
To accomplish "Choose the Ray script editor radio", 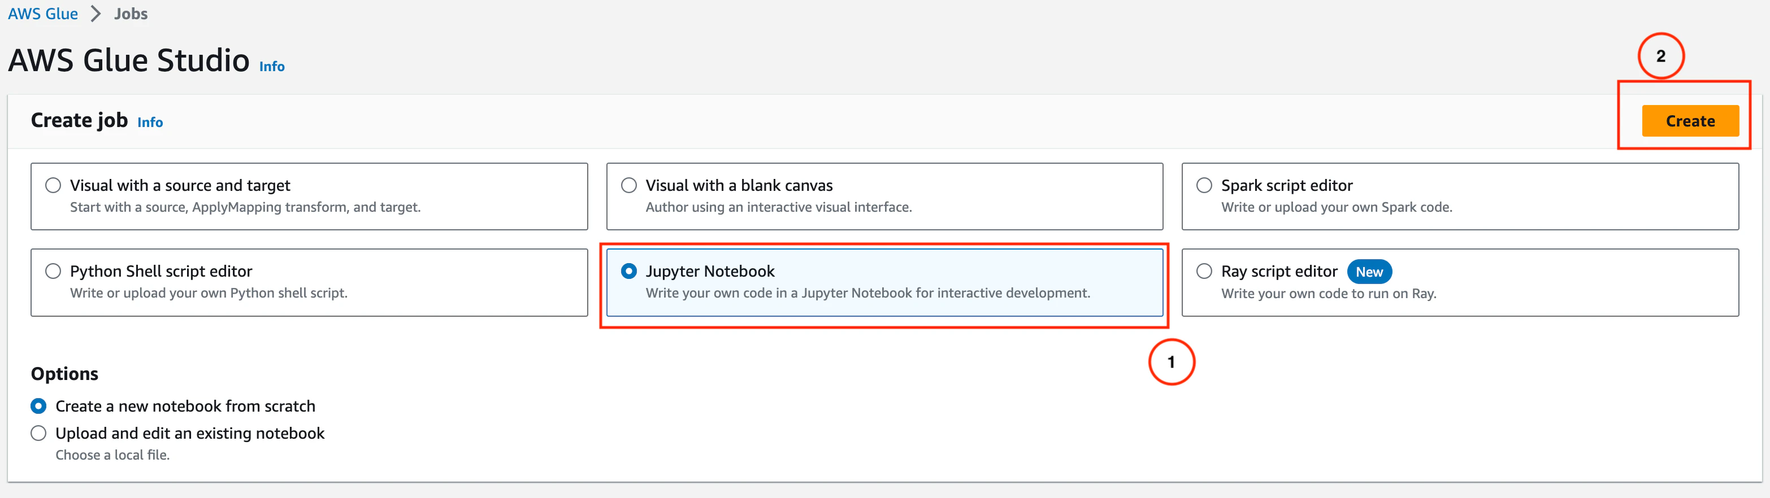I will tap(1204, 272).
